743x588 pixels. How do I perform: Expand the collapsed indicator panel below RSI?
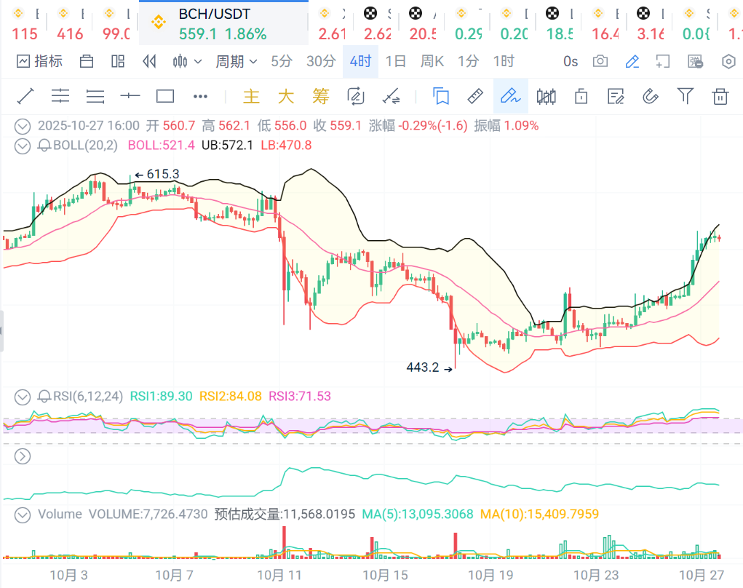(x=23, y=456)
